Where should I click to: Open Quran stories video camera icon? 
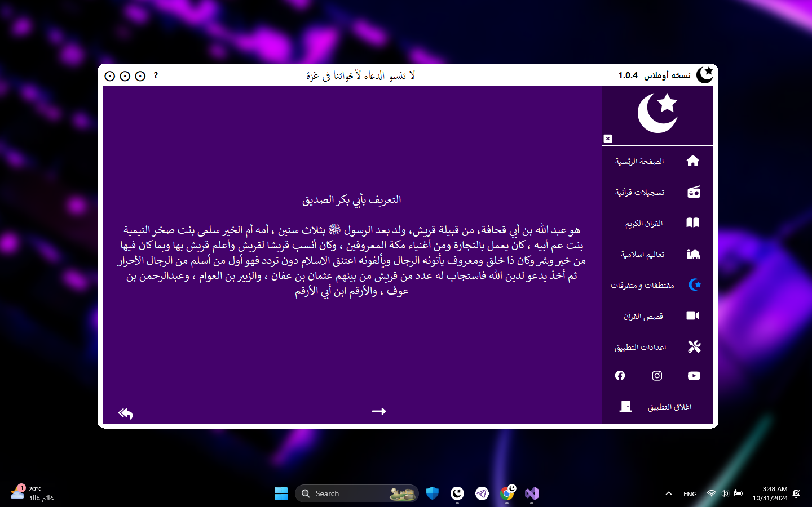click(x=693, y=315)
